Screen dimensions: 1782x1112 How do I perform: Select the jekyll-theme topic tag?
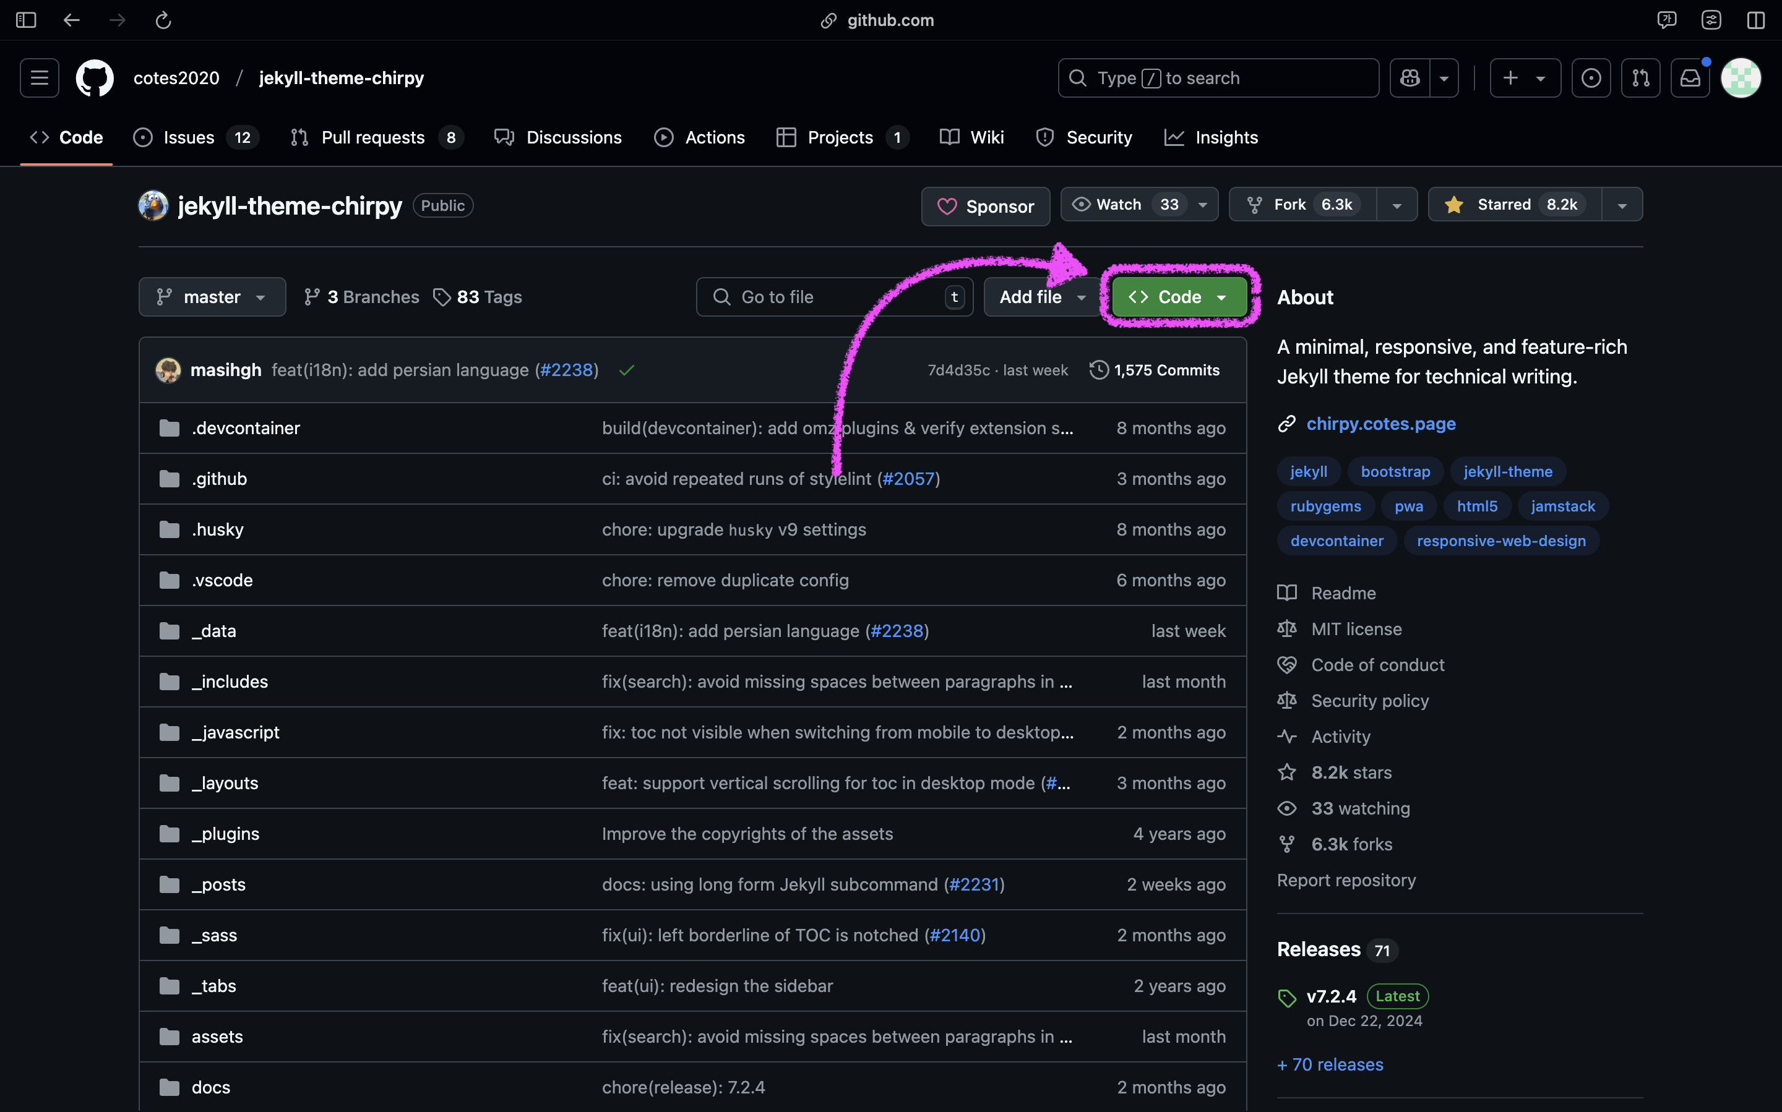click(1507, 471)
